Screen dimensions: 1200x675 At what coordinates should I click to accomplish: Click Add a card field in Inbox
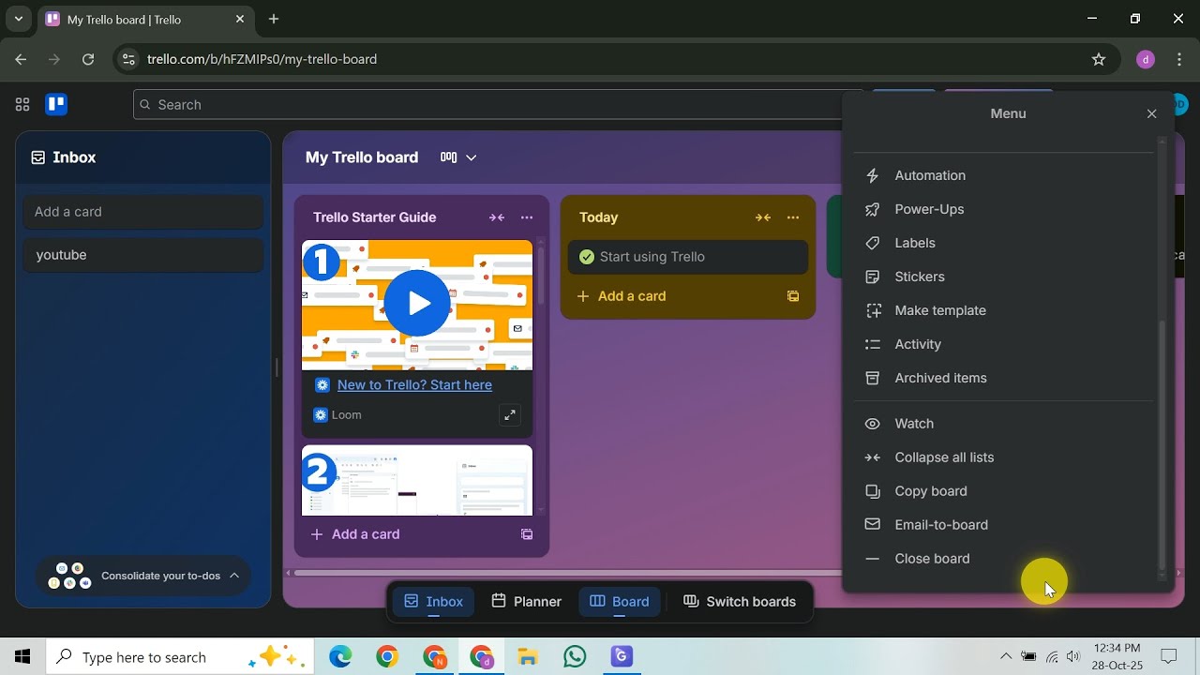142,212
